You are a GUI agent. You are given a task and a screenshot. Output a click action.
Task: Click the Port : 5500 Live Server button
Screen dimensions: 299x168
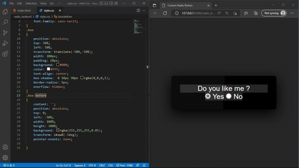click(x=125, y=165)
